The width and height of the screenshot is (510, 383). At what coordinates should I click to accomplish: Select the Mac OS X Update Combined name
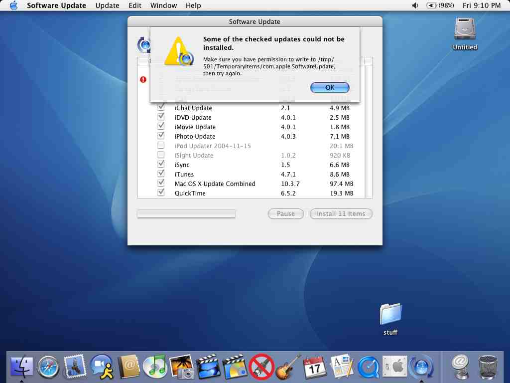coord(215,184)
